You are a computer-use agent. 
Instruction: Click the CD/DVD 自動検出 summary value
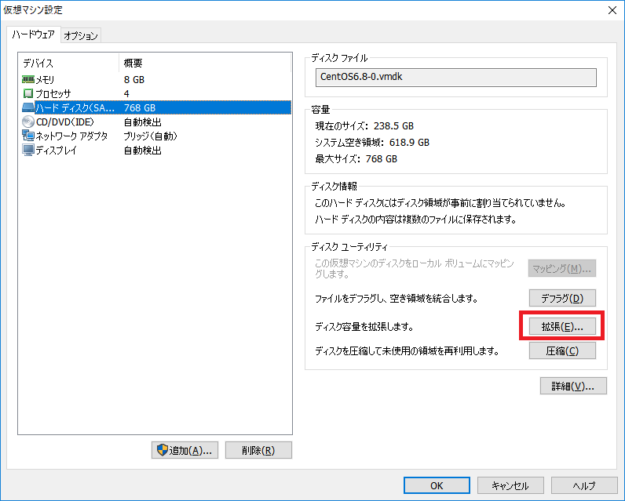pyautogui.click(x=142, y=122)
